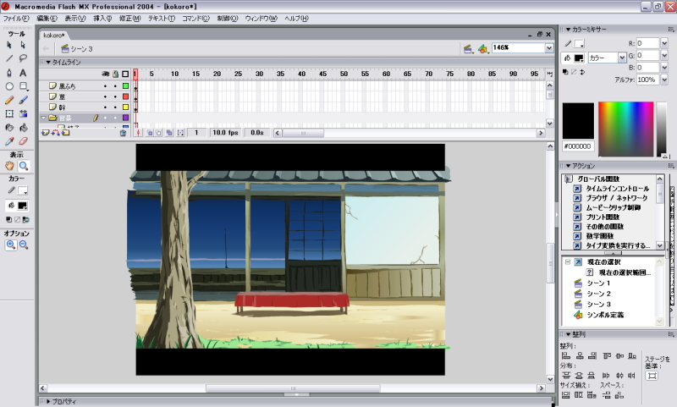Collapse the 背景 layer folder

[44, 118]
